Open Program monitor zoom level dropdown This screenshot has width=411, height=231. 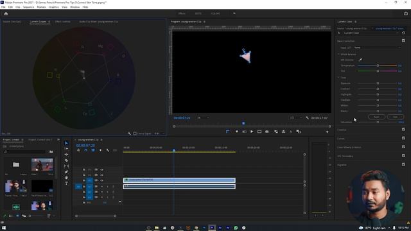(x=203, y=118)
